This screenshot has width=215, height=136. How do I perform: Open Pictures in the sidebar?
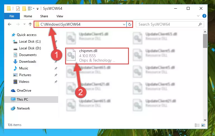pyautogui.click(x=25, y=75)
